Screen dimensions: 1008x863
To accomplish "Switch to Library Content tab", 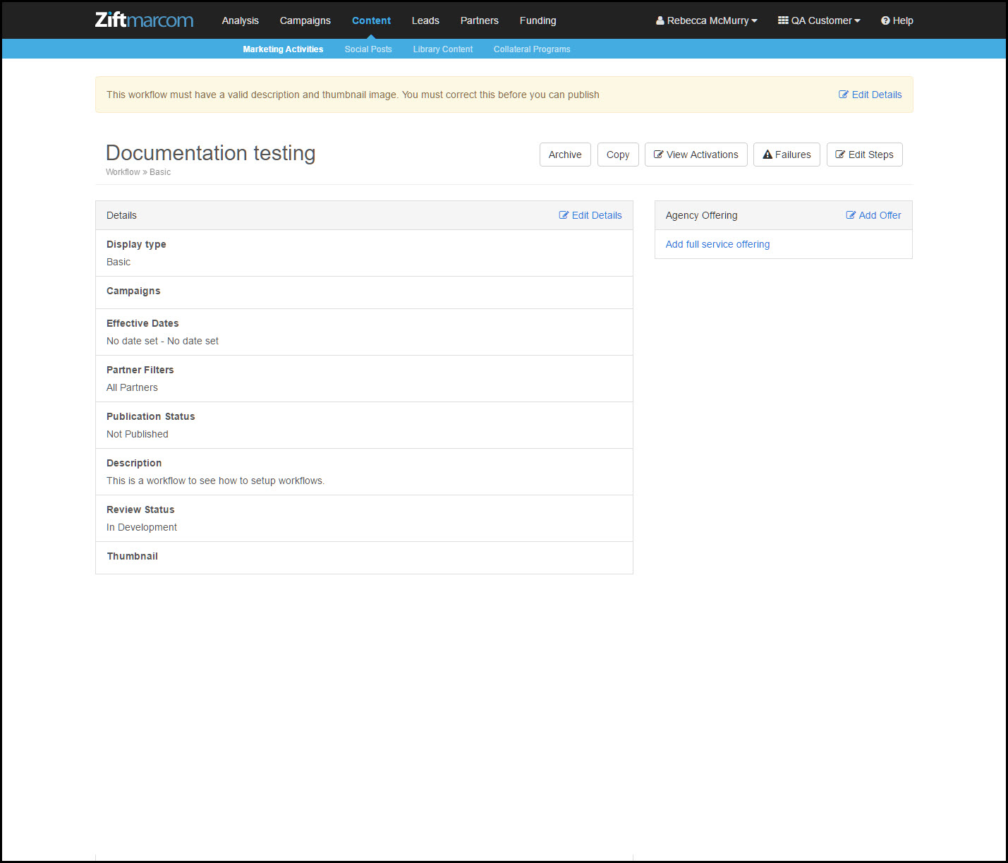I will (443, 49).
